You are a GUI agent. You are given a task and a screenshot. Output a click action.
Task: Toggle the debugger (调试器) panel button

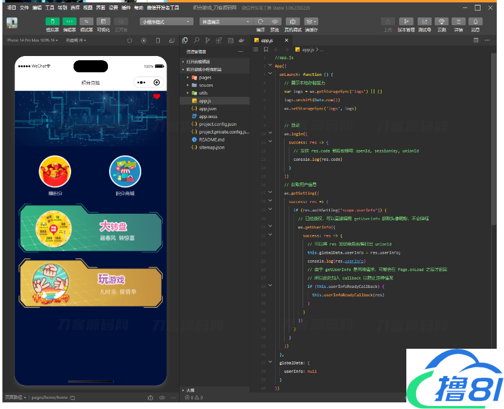pyautogui.click(x=86, y=22)
